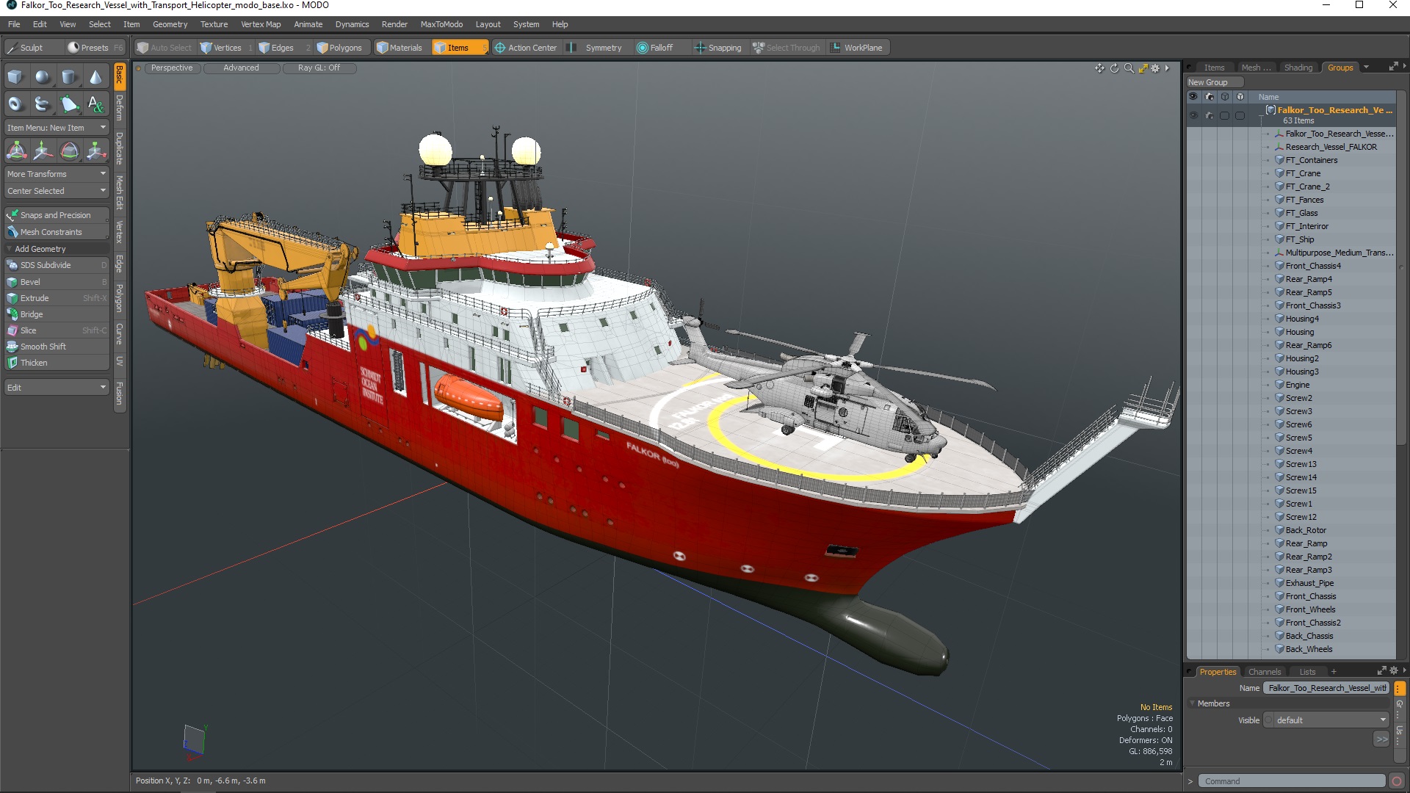
Task: Click the Presets button
Action: (94, 48)
